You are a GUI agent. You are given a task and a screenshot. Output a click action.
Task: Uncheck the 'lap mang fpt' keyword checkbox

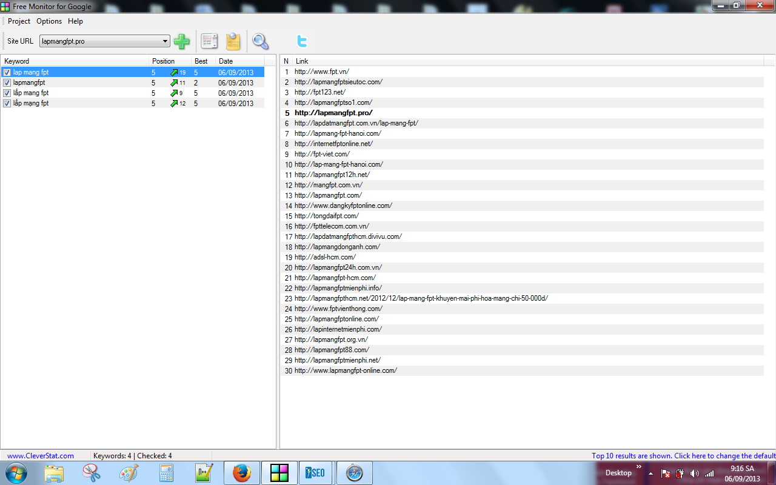click(7, 73)
